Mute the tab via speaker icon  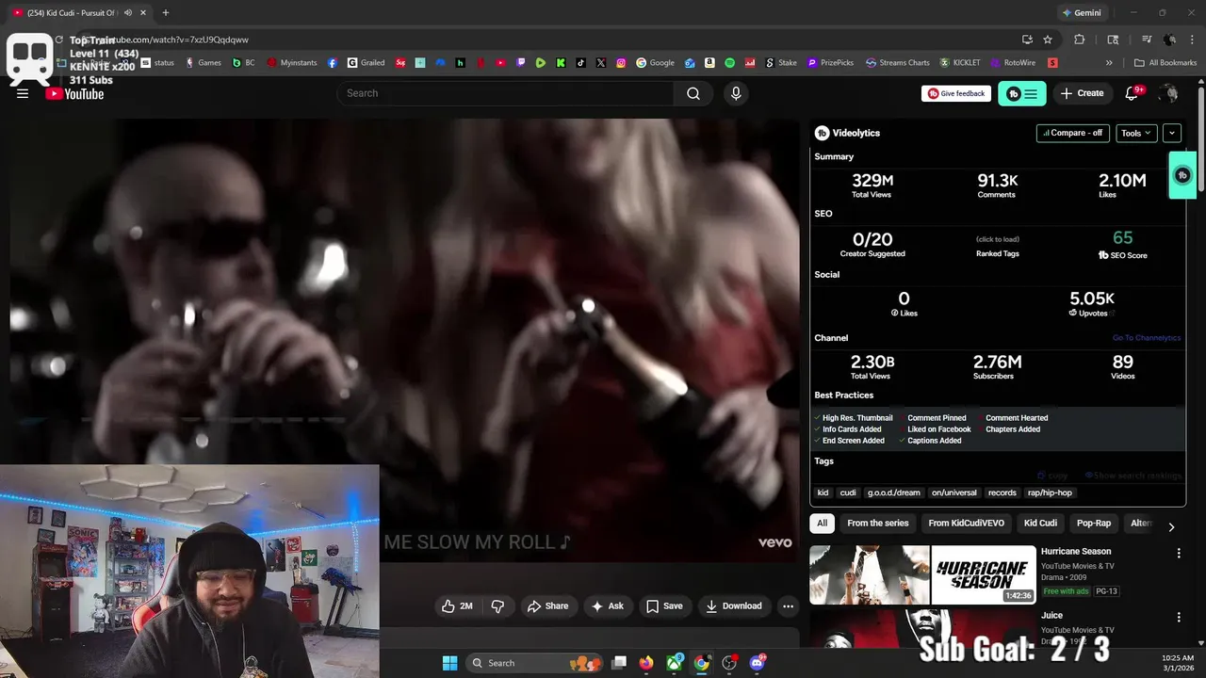(127, 13)
